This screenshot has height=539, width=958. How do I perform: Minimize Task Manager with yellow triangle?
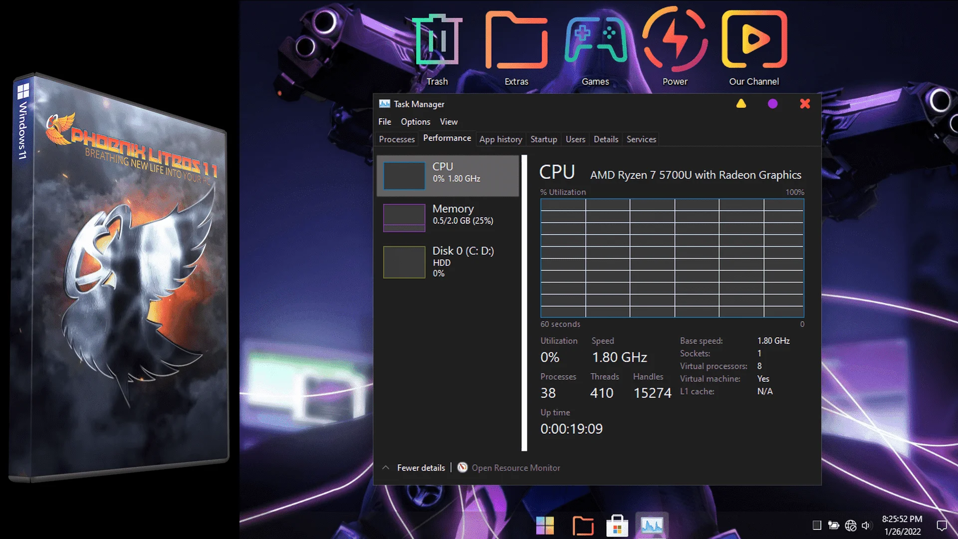pyautogui.click(x=741, y=103)
